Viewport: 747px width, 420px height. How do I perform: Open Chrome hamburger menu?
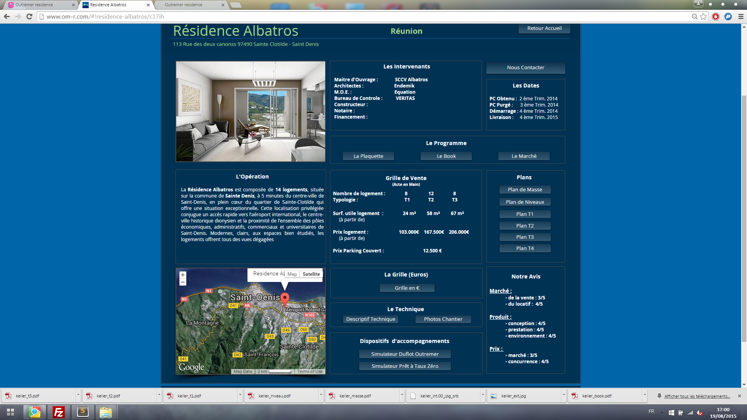tap(741, 16)
